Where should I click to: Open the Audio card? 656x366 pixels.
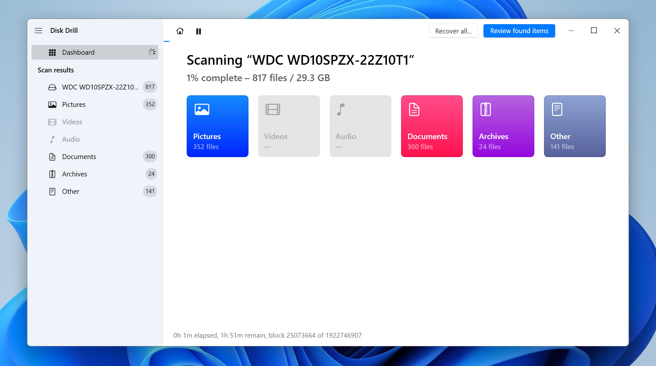tap(361, 126)
